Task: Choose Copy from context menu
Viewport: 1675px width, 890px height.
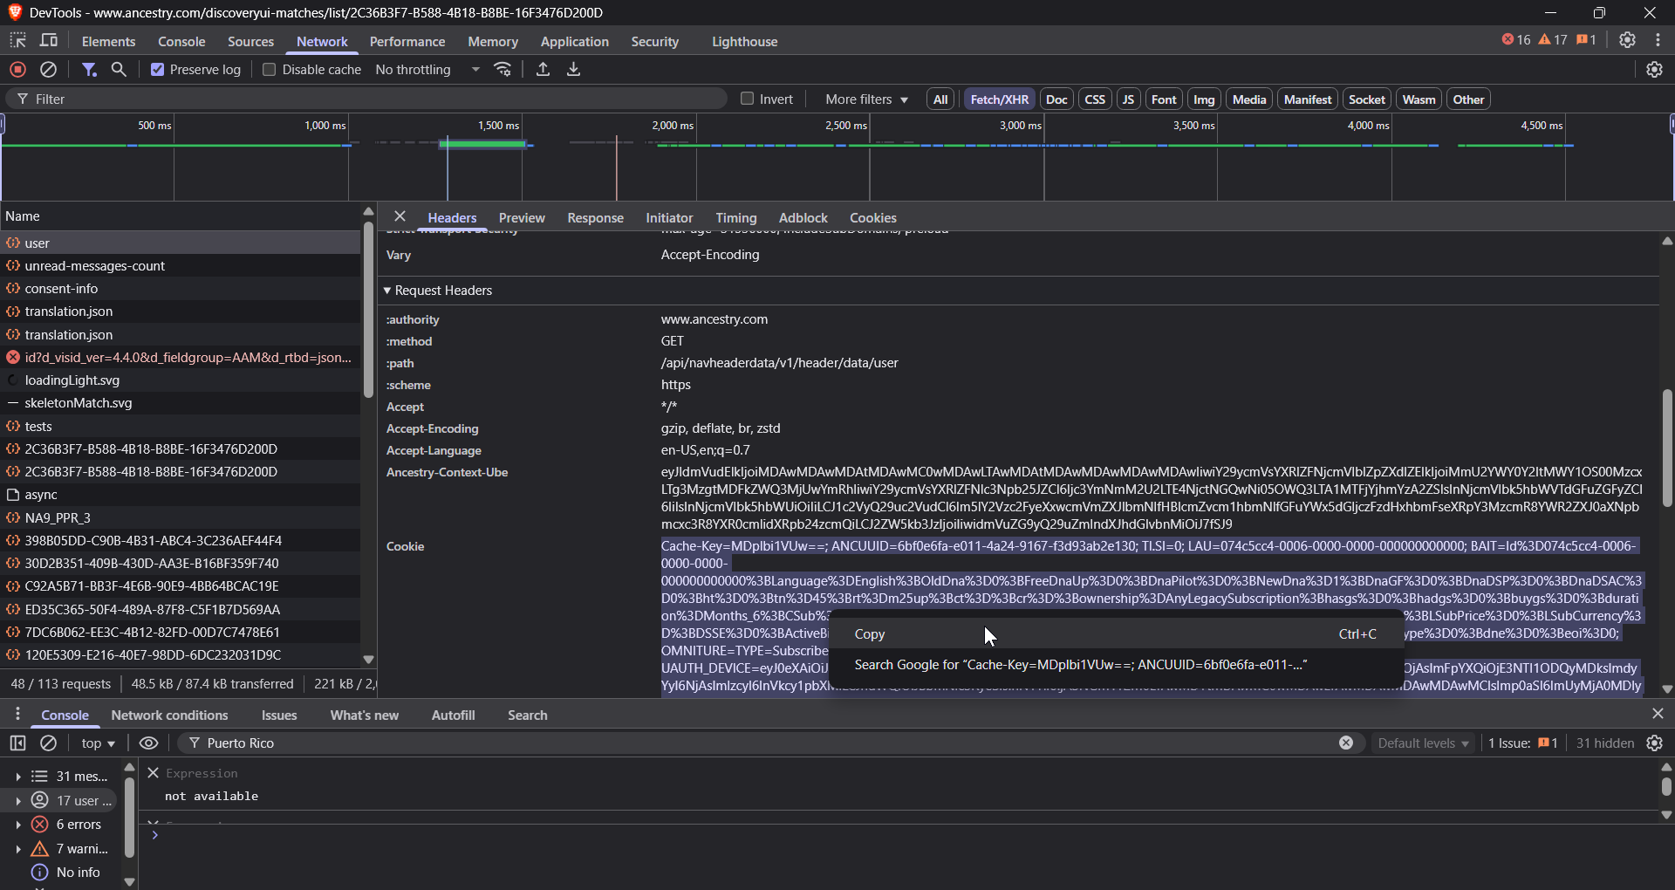Action: [x=1115, y=634]
